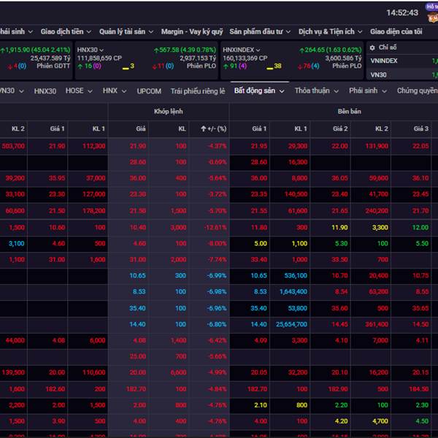438x438 pixels.
Task: Click the sort arrow in +/- (%) column
Action: pos(204,128)
